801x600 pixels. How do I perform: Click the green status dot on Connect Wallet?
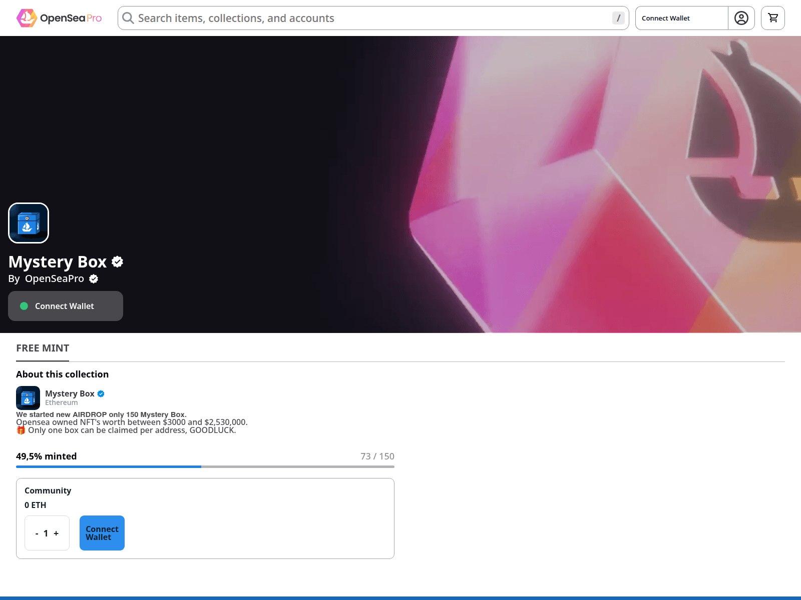pyautogui.click(x=24, y=306)
